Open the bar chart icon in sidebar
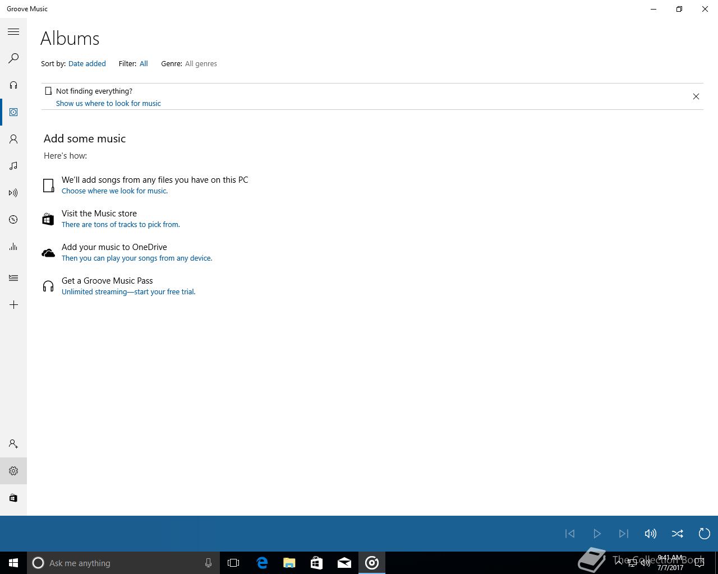Viewport: 718px width, 574px height. coord(13,247)
